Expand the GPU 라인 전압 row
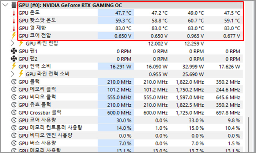The width and height of the screenshot is (256, 153). (x=12, y=43)
